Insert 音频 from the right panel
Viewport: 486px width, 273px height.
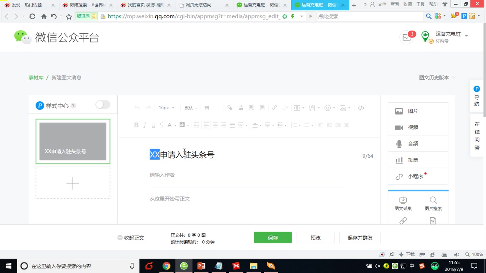(x=418, y=144)
